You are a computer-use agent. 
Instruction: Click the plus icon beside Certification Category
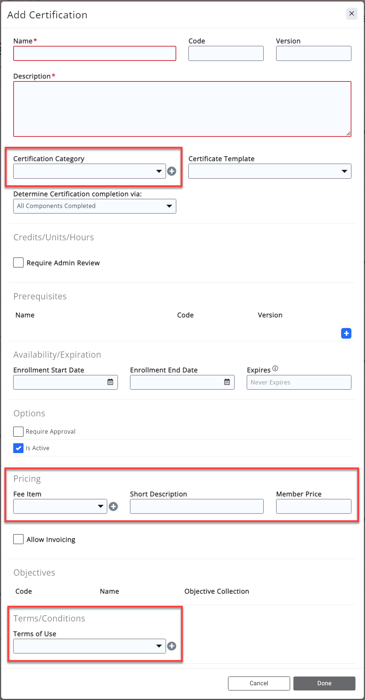(x=171, y=171)
